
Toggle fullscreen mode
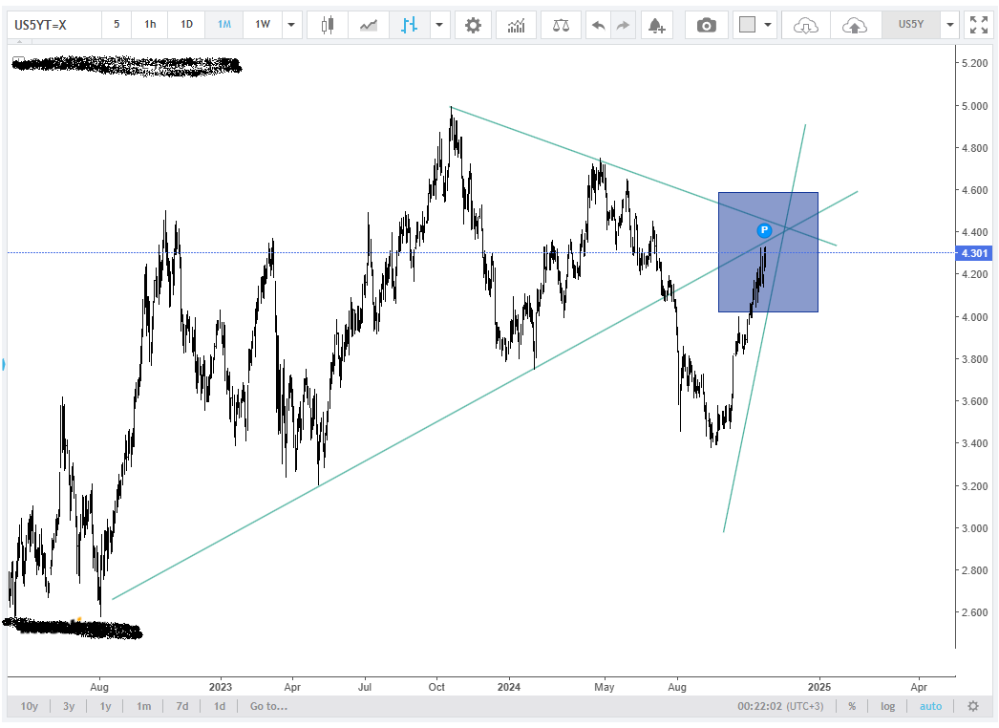[978, 25]
